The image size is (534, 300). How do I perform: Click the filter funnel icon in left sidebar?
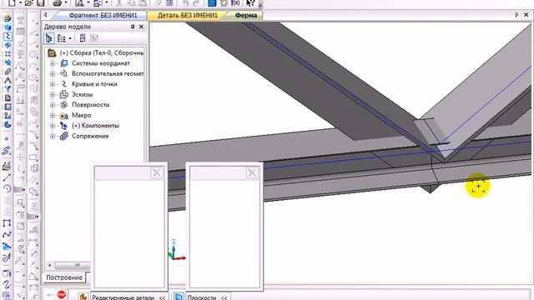pyautogui.click(x=7, y=89)
